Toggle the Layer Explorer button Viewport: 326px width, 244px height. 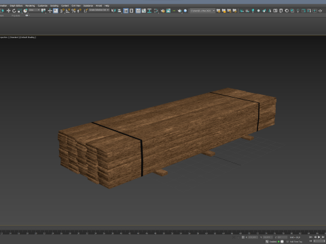click(132, 11)
